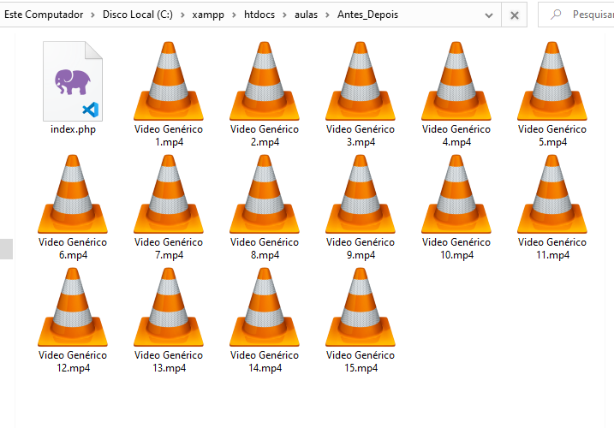Expand chevron after Este Computador
614x428 pixels.
click(x=92, y=15)
